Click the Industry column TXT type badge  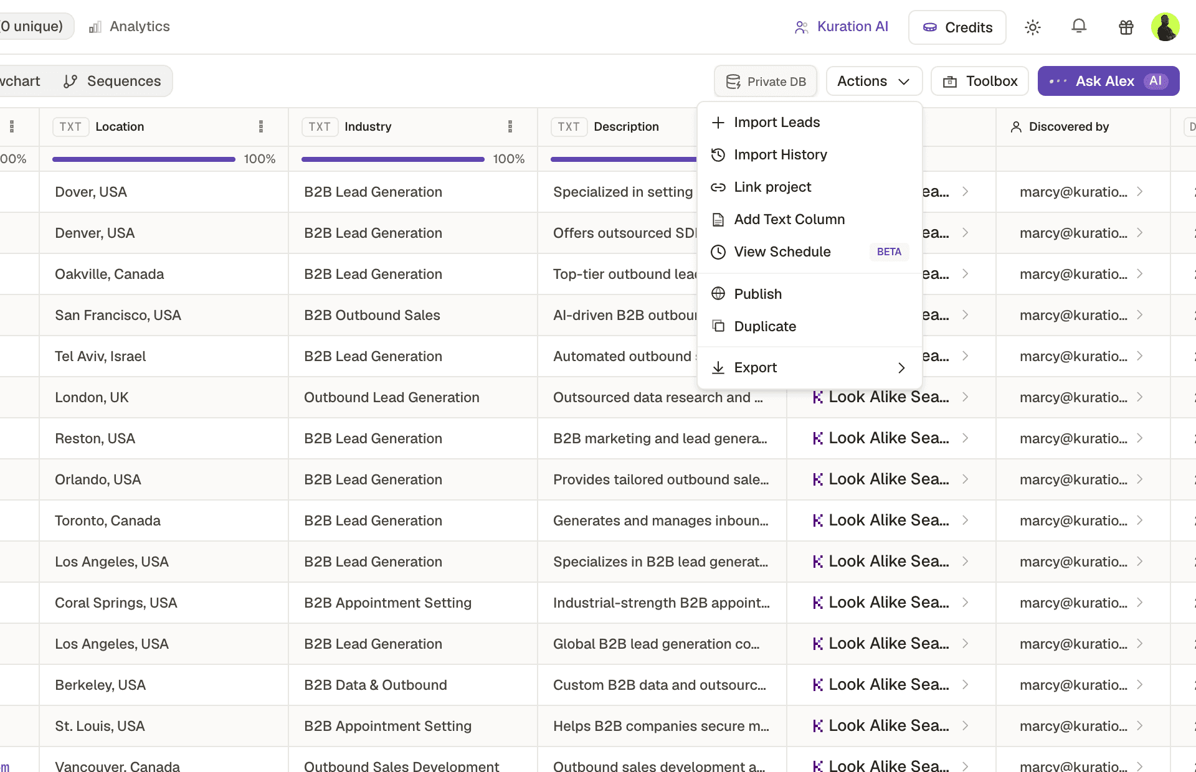coord(320,127)
